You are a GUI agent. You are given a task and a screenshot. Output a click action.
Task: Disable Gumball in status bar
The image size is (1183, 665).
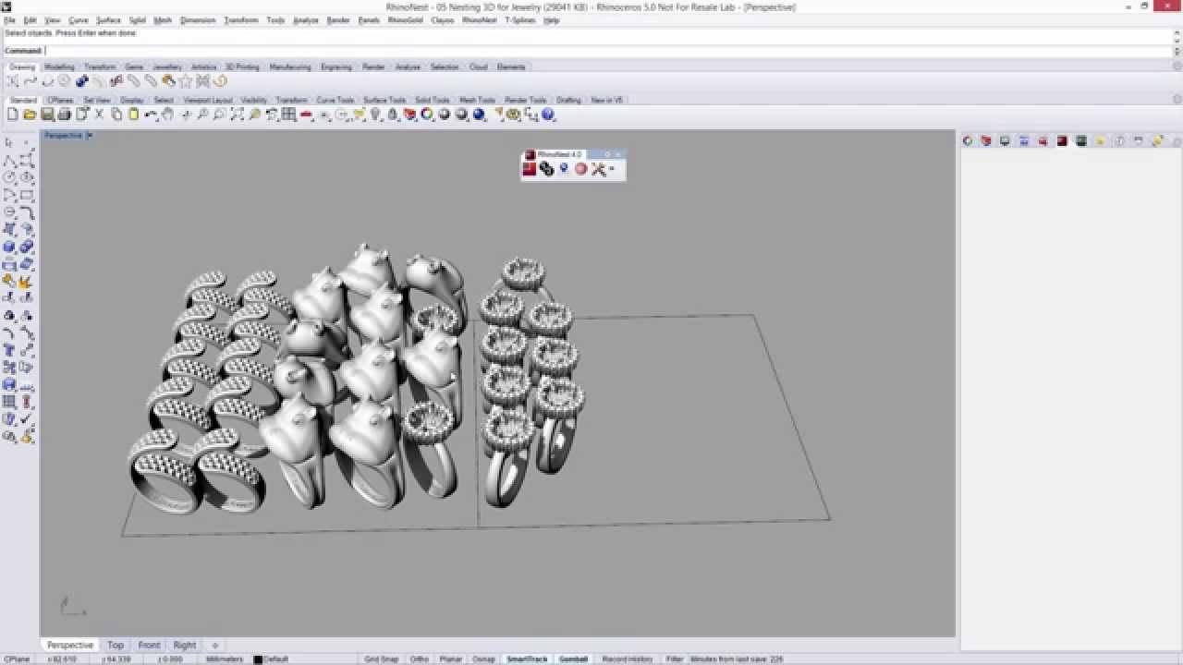tap(573, 659)
